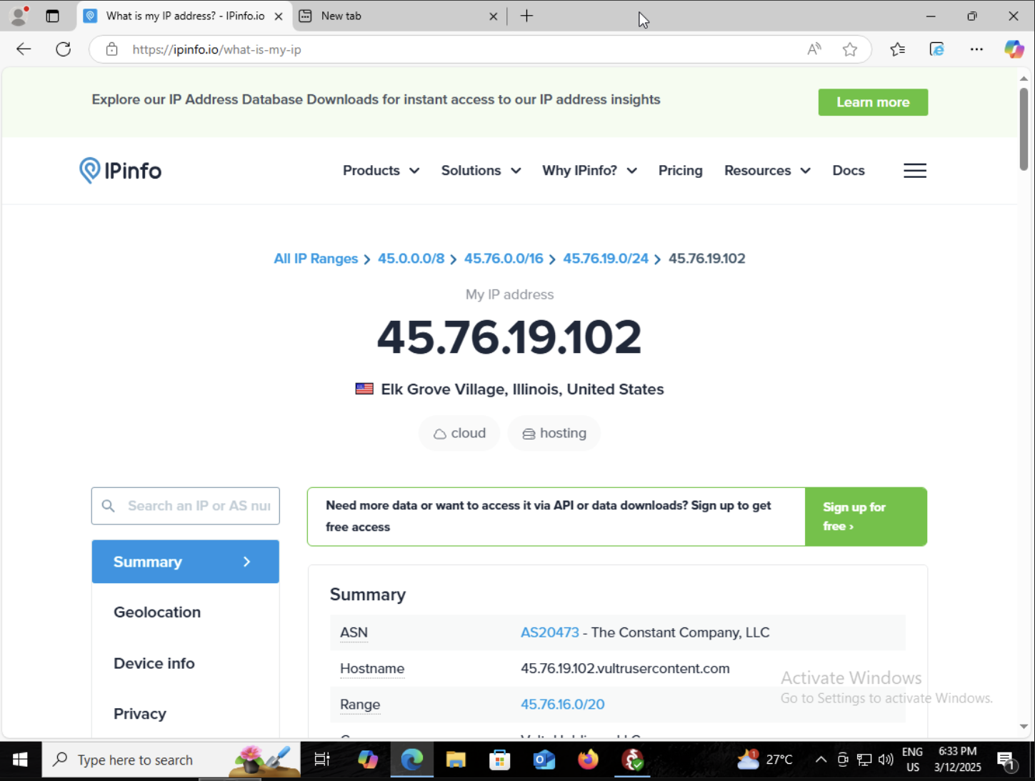Image resolution: width=1035 pixels, height=781 pixels.
Task: Open the 45.0.0.0/8 breadcrumb link
Action: point(411,259)
